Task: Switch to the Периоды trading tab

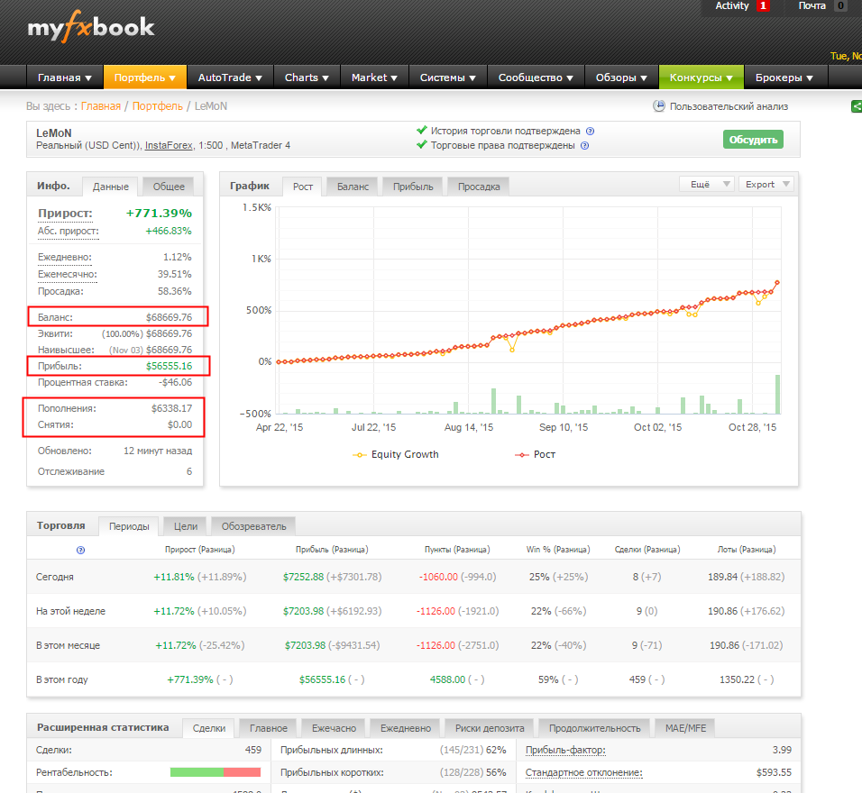Action: click(x=129, y=526)
